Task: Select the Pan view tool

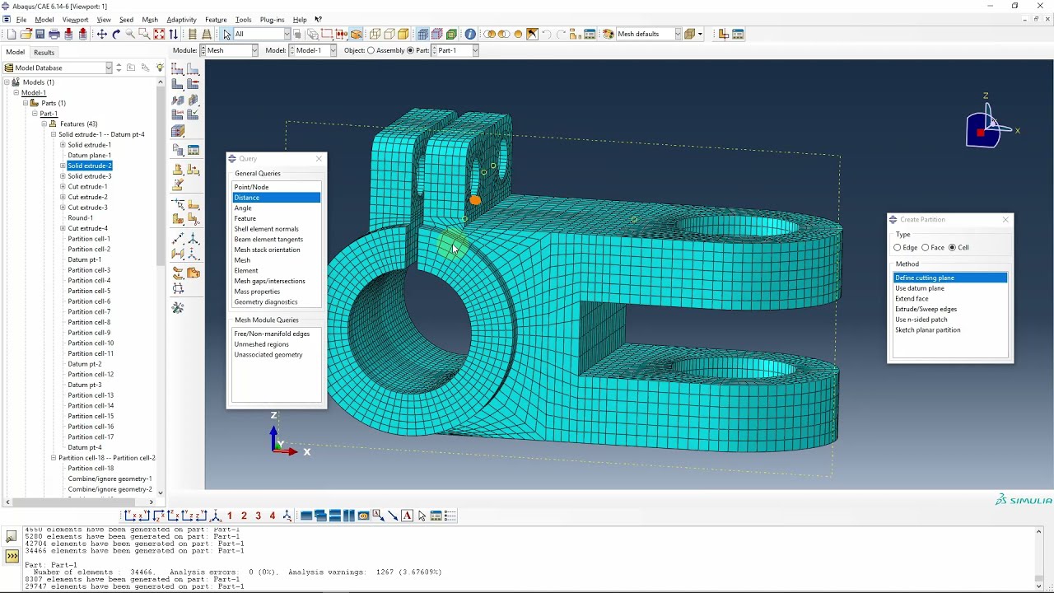Action: pyautogui.click(x=102, y=34)
